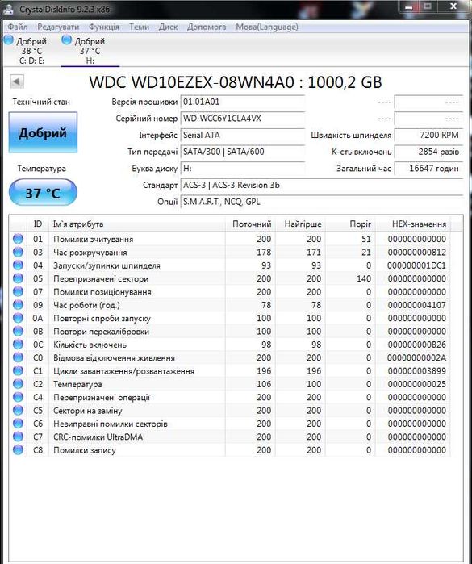Click the 7200 RPM spindle speed field
The width and height of the screenshot is (472, 564).
coord(428,136)
